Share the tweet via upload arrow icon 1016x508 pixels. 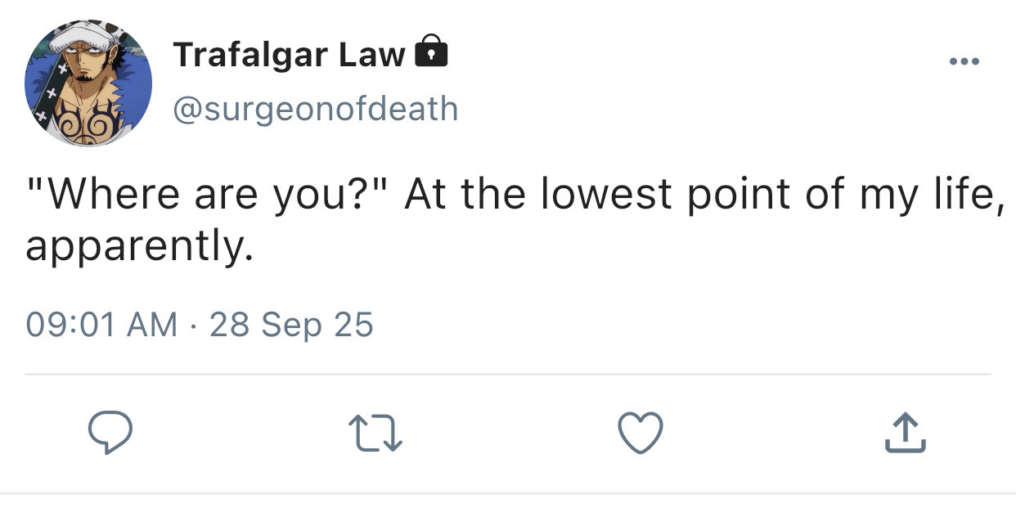click(905, 433)
